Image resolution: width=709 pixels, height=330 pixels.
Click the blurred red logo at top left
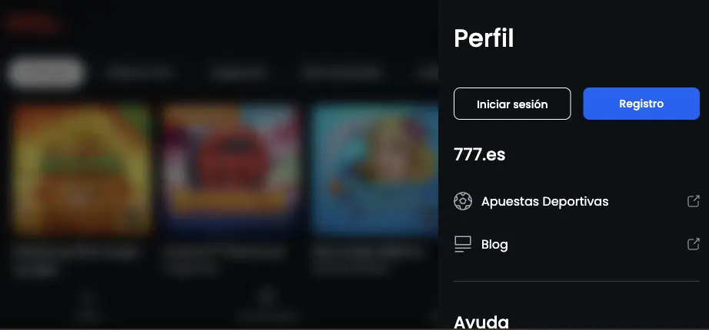(33, 24)
